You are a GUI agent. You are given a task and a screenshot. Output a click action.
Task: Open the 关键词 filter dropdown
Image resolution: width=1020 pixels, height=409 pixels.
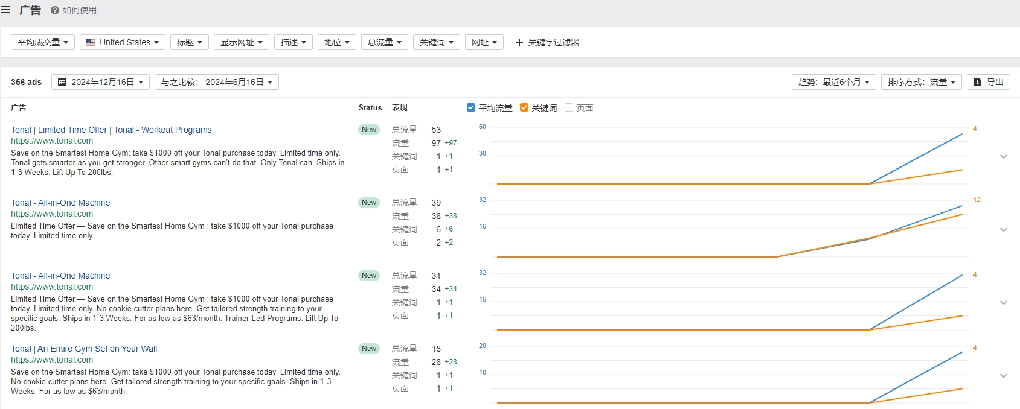(437, 42)
